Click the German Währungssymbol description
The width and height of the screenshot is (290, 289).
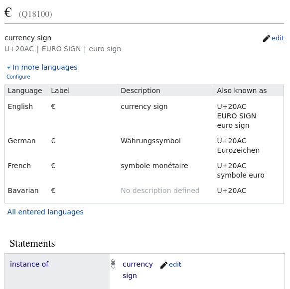coord(150,141)
